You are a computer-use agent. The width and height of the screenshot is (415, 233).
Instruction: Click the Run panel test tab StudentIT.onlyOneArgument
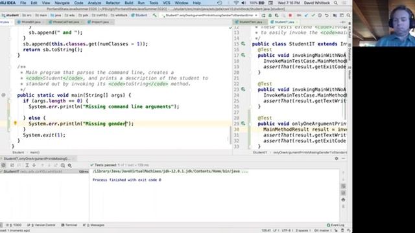tap(36, 159)
